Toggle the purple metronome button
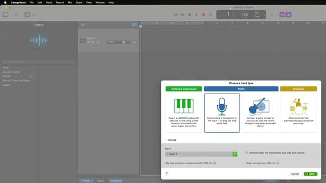 (x=289, y=15)
